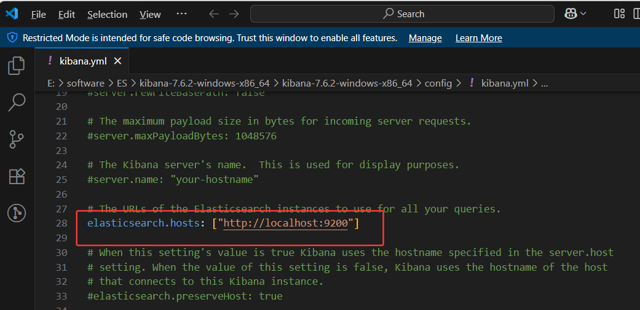Viewport: 640px width, 310px height.
Task: Select the kibana.yml editor tab
Action: (82, 61)
